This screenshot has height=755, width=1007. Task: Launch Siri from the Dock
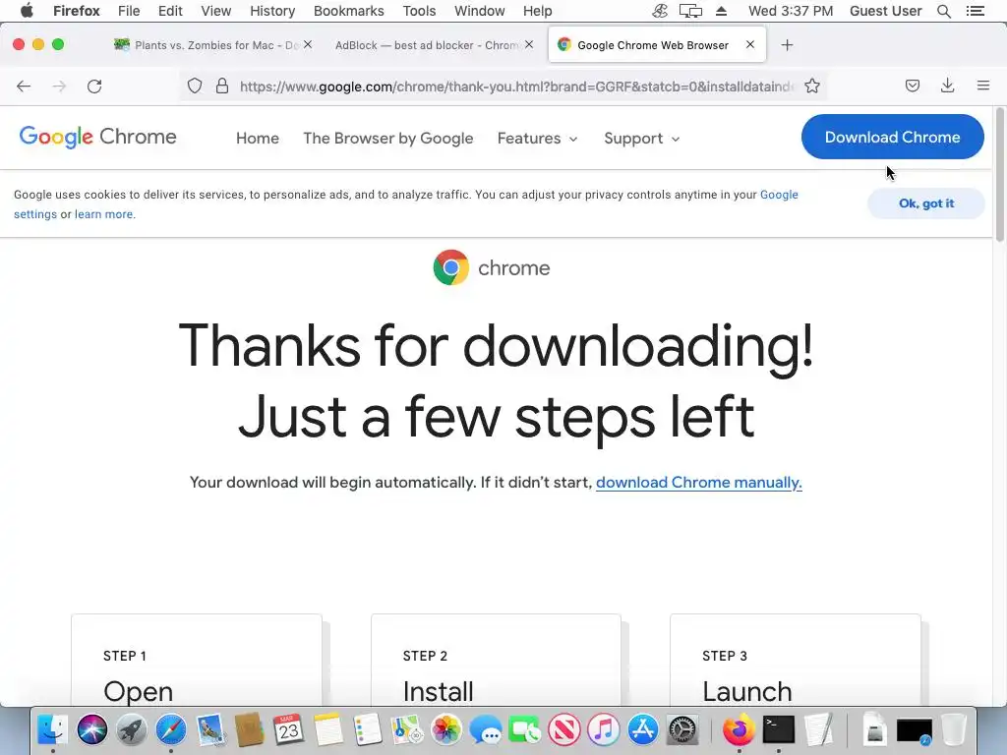click(x=91, y=730)
